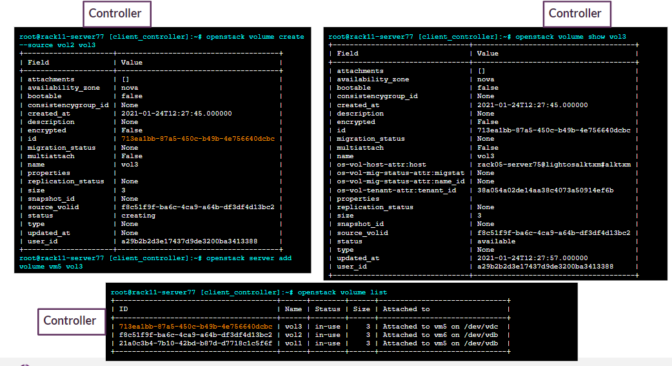The image size is (672, 366).
Task: Click the 'Value' header in the volume show table
Action: (488, 53)
